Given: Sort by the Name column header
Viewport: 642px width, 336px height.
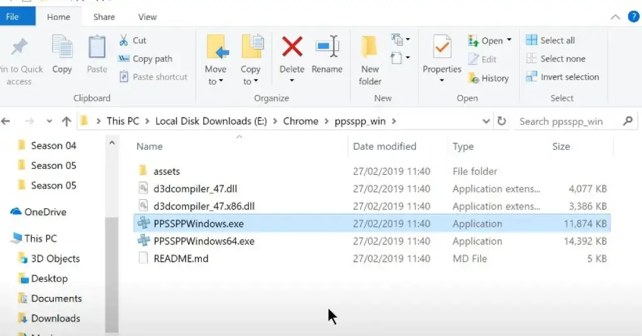Looking at the screenshot, I should pos(241,146).
